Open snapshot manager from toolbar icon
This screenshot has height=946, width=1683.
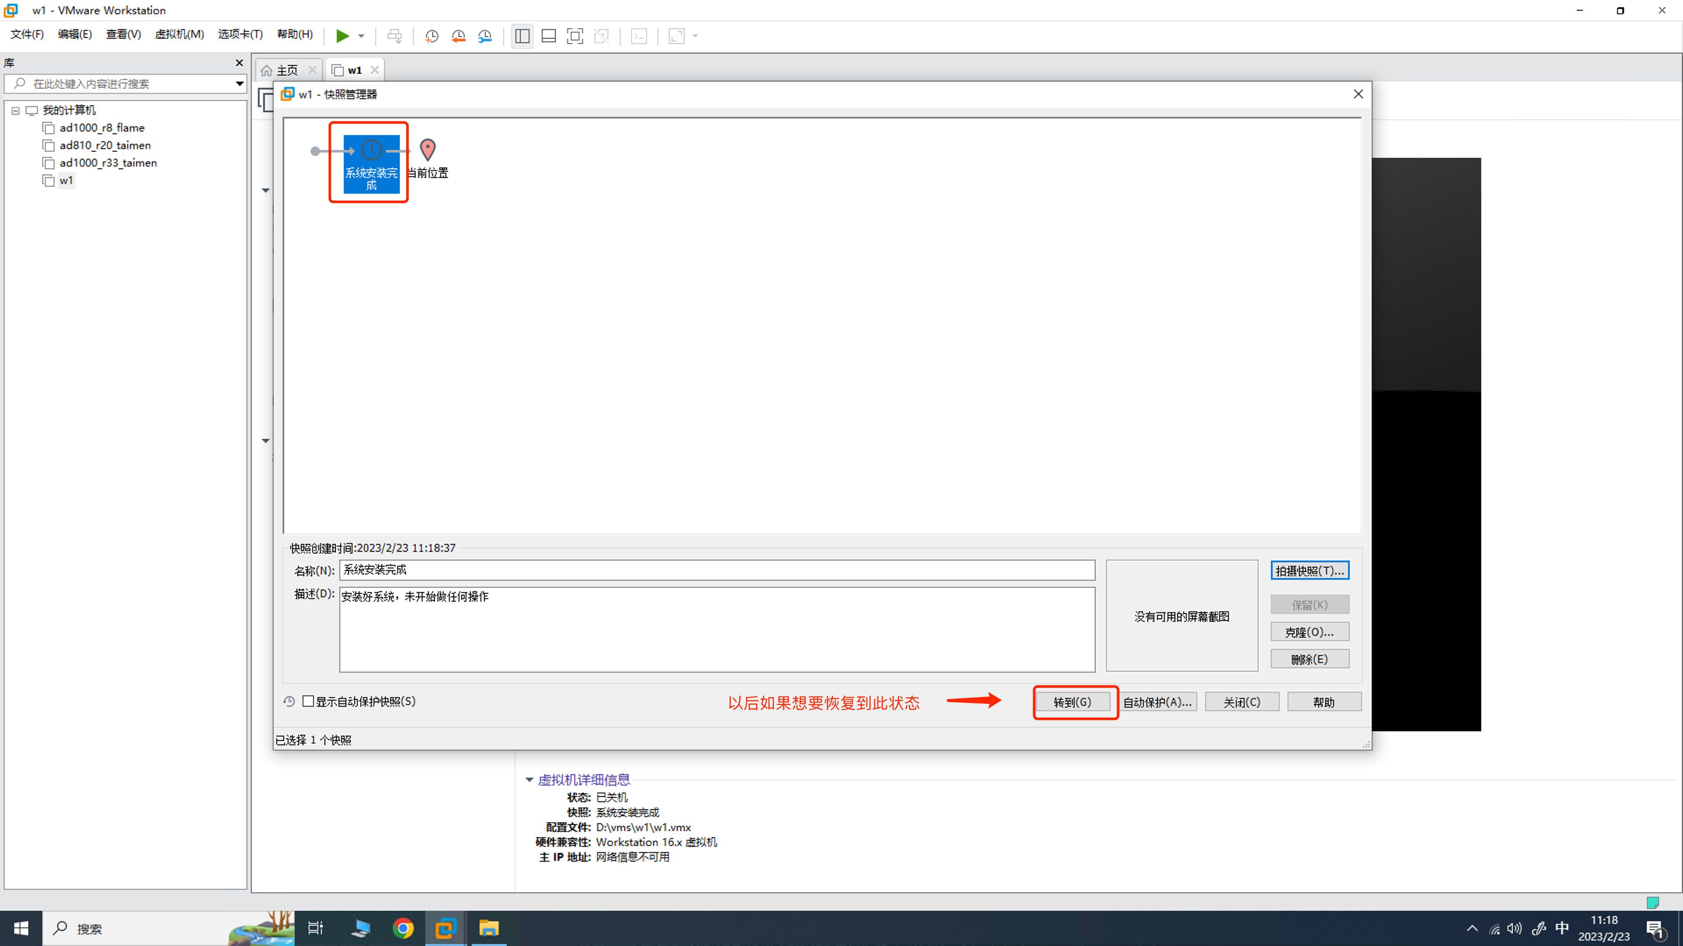pyautogui.click(x=485, y=36)
